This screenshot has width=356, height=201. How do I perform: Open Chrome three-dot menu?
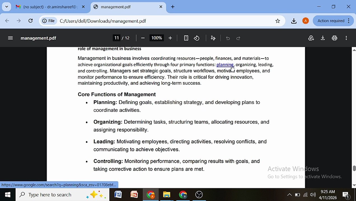[349, 21]
